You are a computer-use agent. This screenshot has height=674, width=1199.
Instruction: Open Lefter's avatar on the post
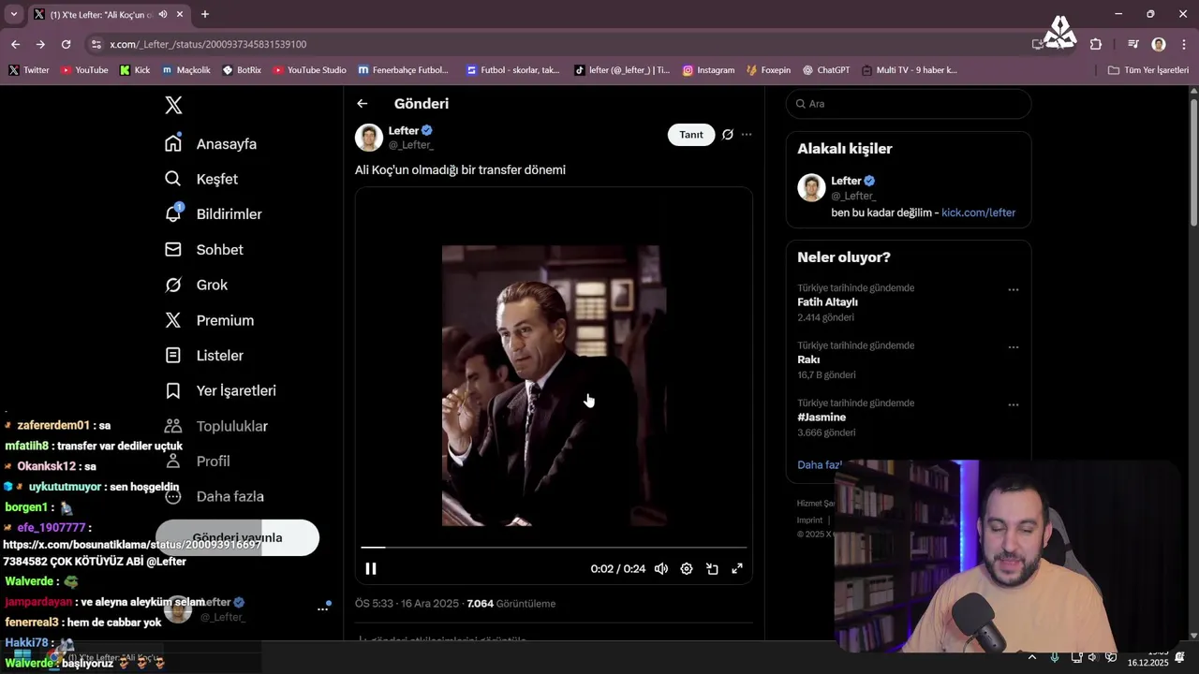(x=369, y=138)
